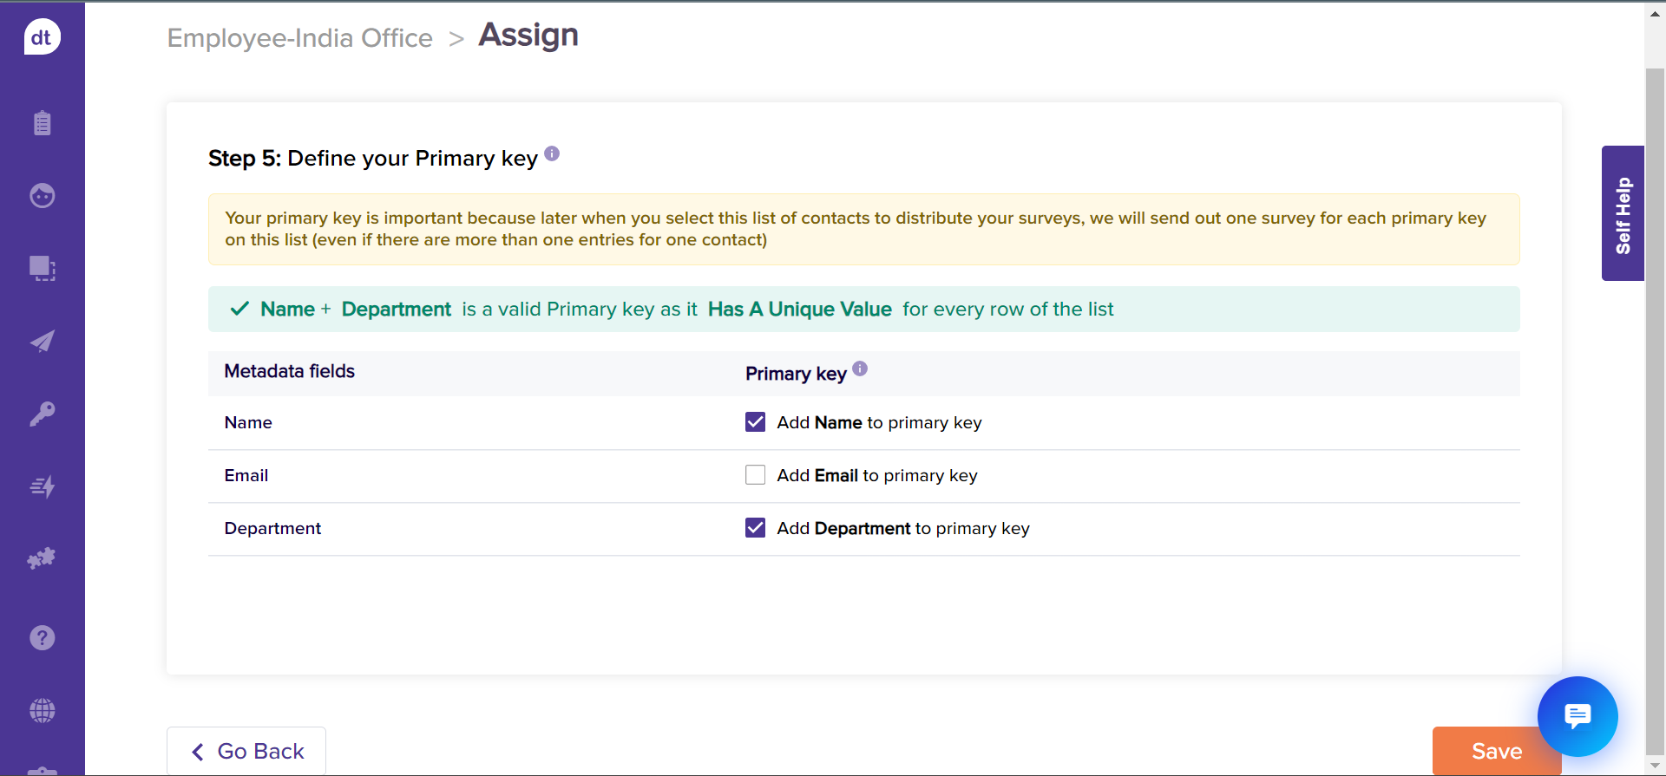Click the lightning bolt automation icon
The image size is (1666, 776).
point(42,486)
